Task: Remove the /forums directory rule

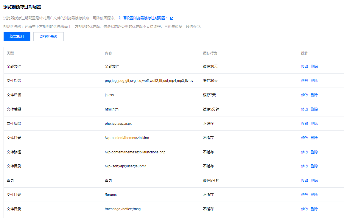Action: (314, 194)
